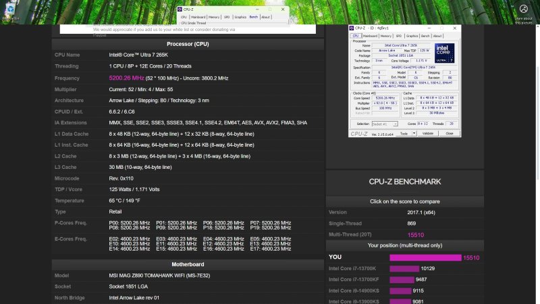Click E-core entry E02: 4600.23 MHz
Screen dimensions: 540x304
pyautogui.click(x=129, y=239)
